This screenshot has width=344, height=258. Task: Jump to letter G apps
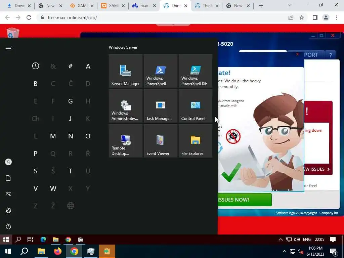pos(71,101)
